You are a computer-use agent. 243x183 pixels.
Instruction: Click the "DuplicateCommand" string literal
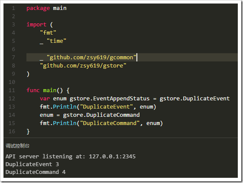(x=110, y=123)
